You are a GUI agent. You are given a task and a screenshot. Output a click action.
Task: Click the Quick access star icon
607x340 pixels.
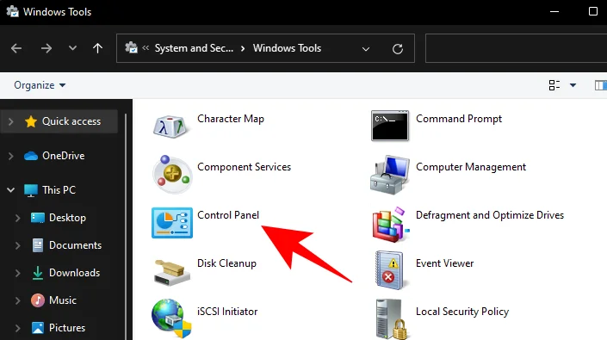31,121
